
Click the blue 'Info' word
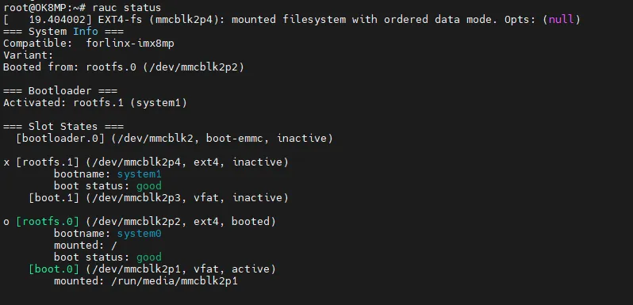point(86,32)
